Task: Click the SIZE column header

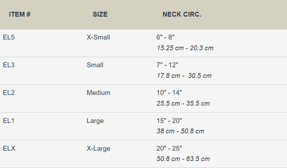Action: (100, 15)
